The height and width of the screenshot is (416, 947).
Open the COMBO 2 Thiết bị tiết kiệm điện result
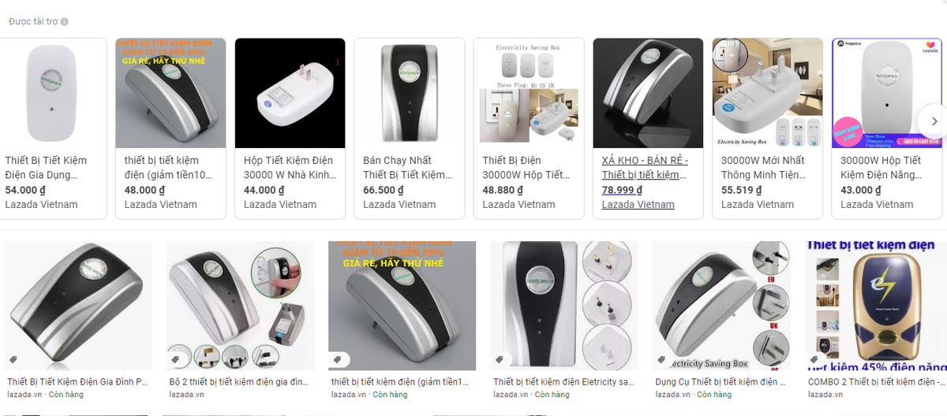876,382
